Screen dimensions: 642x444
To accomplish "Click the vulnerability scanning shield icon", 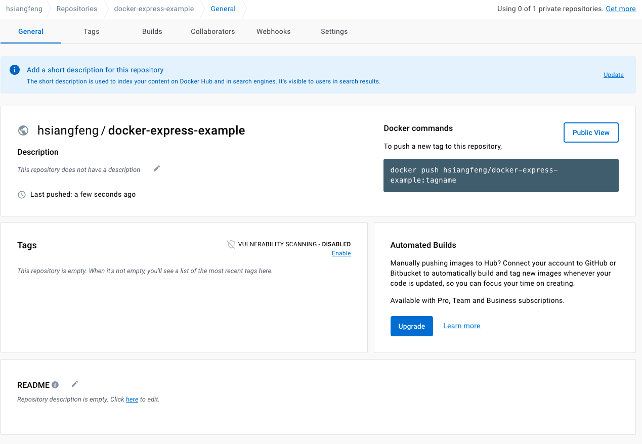I will point(231,244).
